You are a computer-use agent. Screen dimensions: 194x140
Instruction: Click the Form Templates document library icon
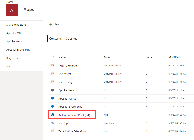(x=53, y=66)
